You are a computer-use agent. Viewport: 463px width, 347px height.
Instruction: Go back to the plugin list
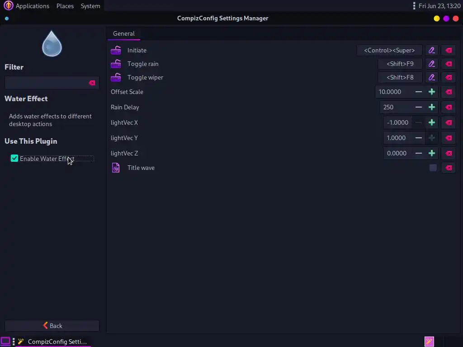[52, 326]
